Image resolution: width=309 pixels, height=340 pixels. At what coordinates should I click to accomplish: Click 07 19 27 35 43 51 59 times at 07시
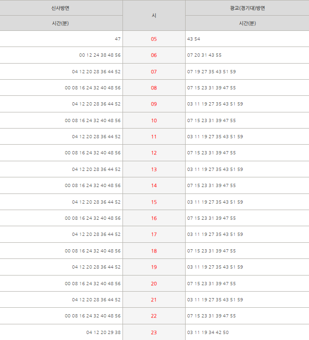[x=211, y=71]
